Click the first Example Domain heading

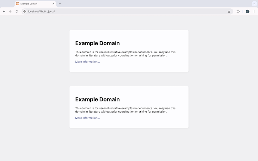point(97,43)
